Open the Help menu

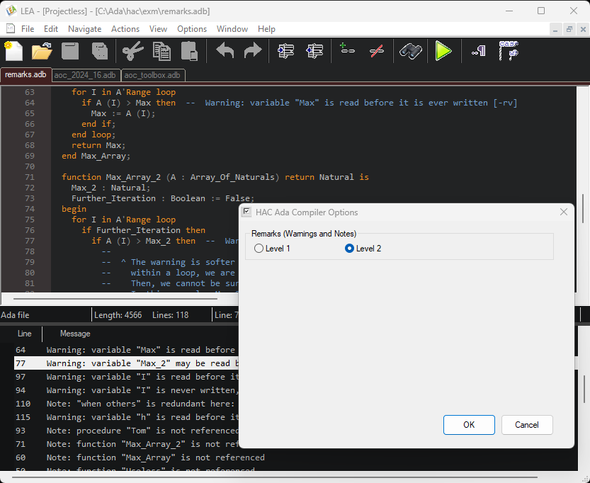pyautogui.click(x=266, y=29)
